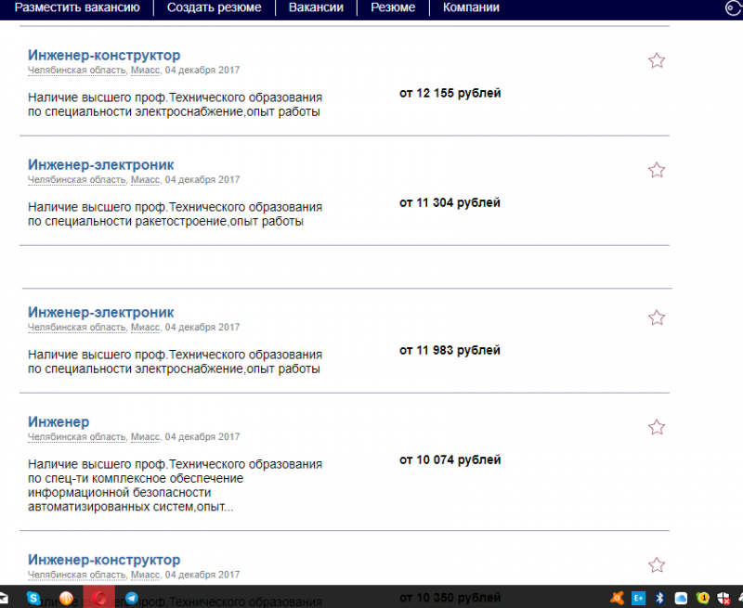Click Челябинская область under the 12 155 рублей vacancy
Screen dimensions: 743x608
[77, 70]
